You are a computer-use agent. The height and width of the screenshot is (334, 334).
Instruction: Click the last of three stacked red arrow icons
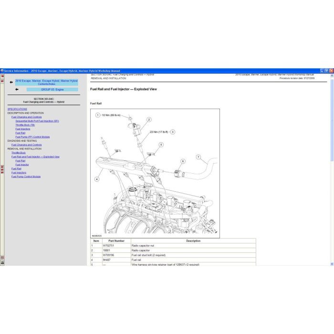pyautogui.click(x=2, y=172)
